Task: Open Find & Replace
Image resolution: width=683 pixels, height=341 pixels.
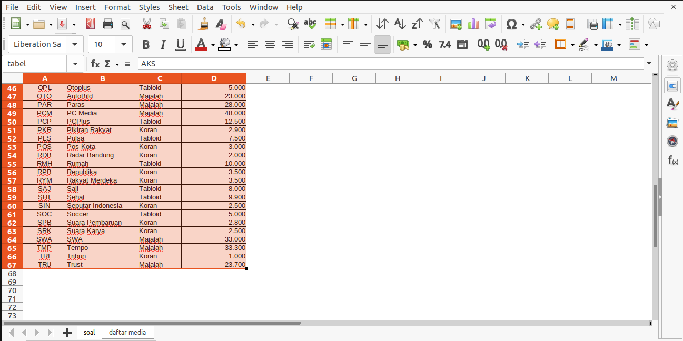Action: (293, 24)
